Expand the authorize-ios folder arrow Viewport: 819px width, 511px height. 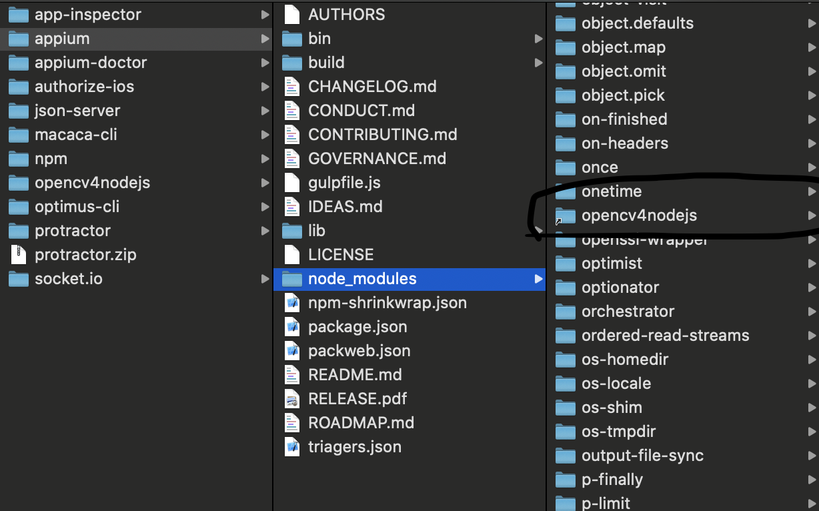point(265,87)
